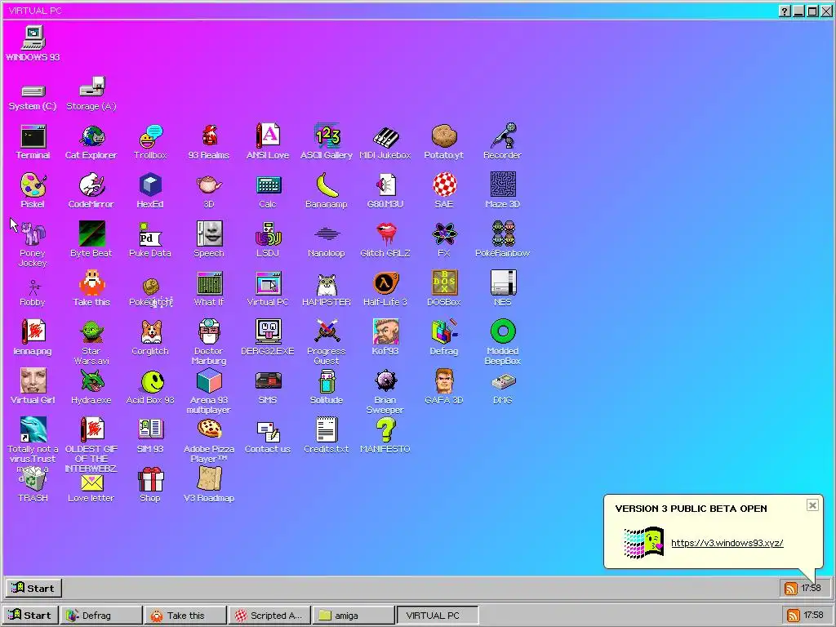Open the System (C:) drive icon
Viewport: 836px width, 627px height.
click(33, 96)
